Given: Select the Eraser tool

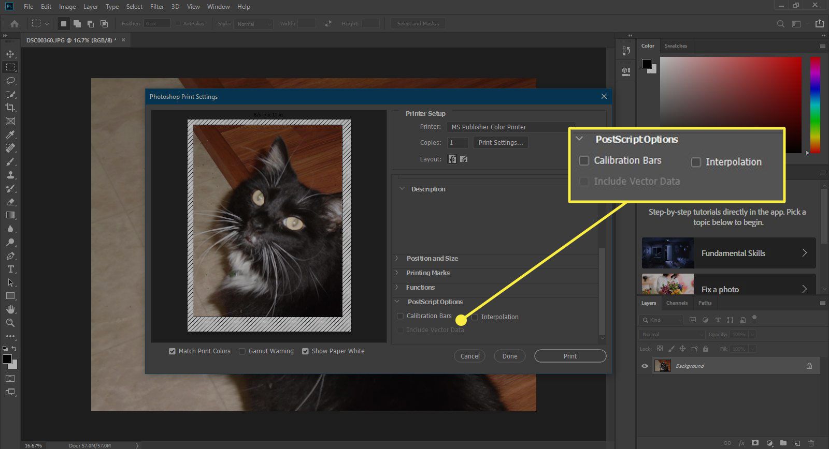Looking at the screenshot, I should pyautogui.click(x=10, y=202).
